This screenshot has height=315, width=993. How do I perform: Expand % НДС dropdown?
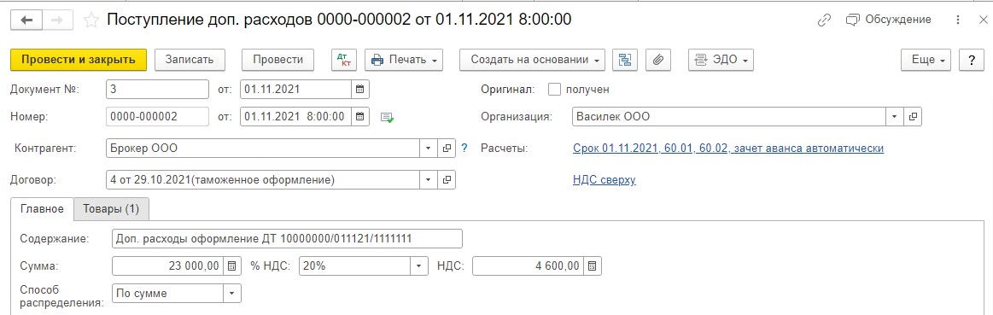(418, 266)
